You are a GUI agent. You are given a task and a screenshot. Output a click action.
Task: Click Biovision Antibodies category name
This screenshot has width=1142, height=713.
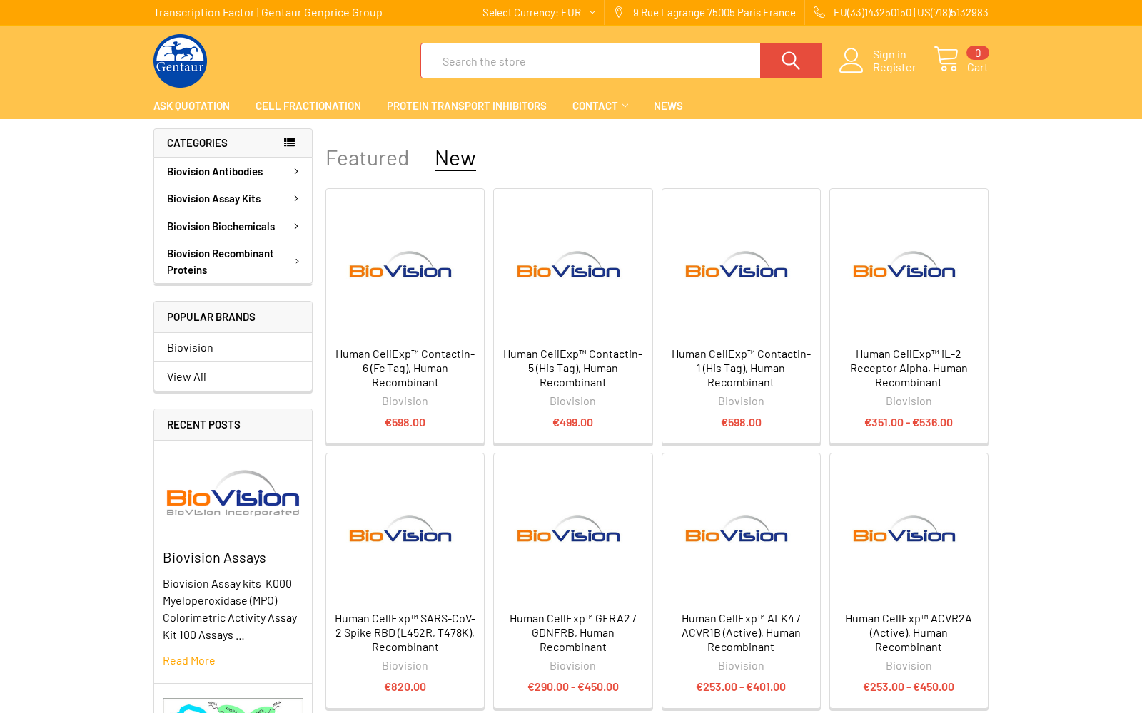(215, 171)
